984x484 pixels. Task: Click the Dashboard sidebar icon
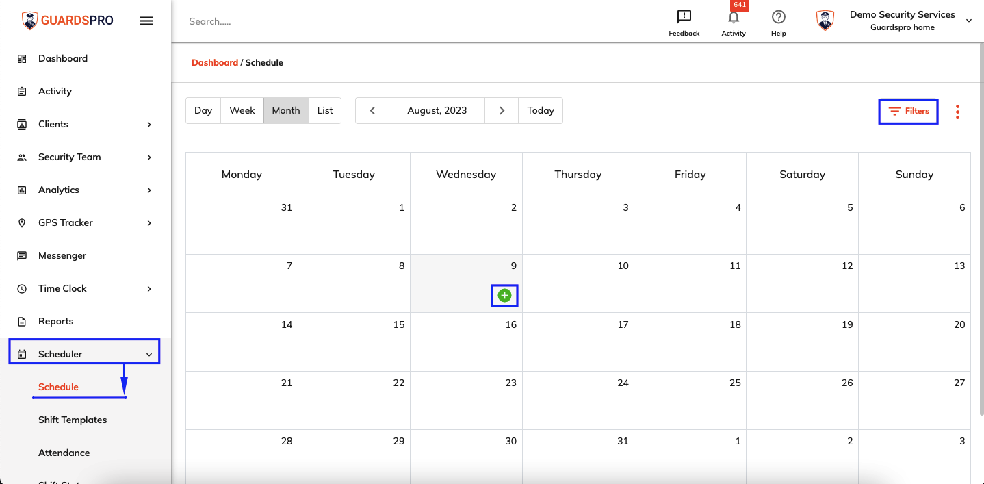click(x=22, y=59)
